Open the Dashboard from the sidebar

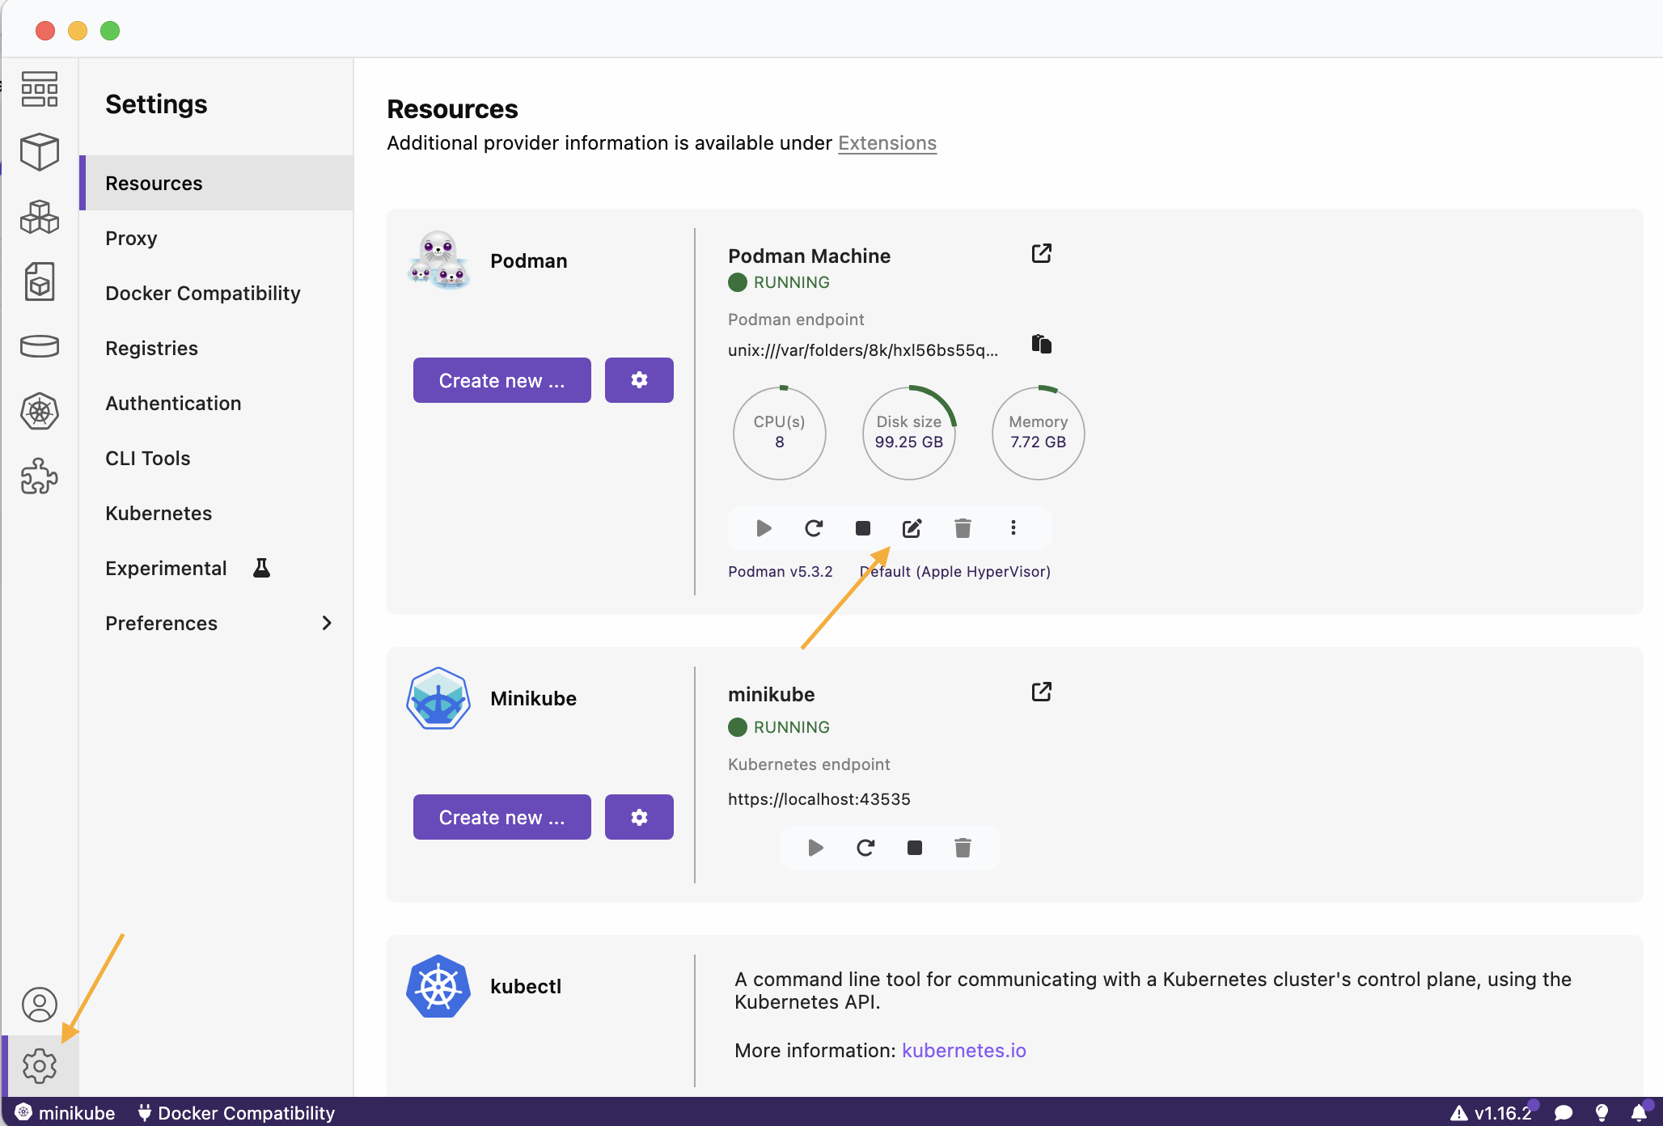(39, 89)
